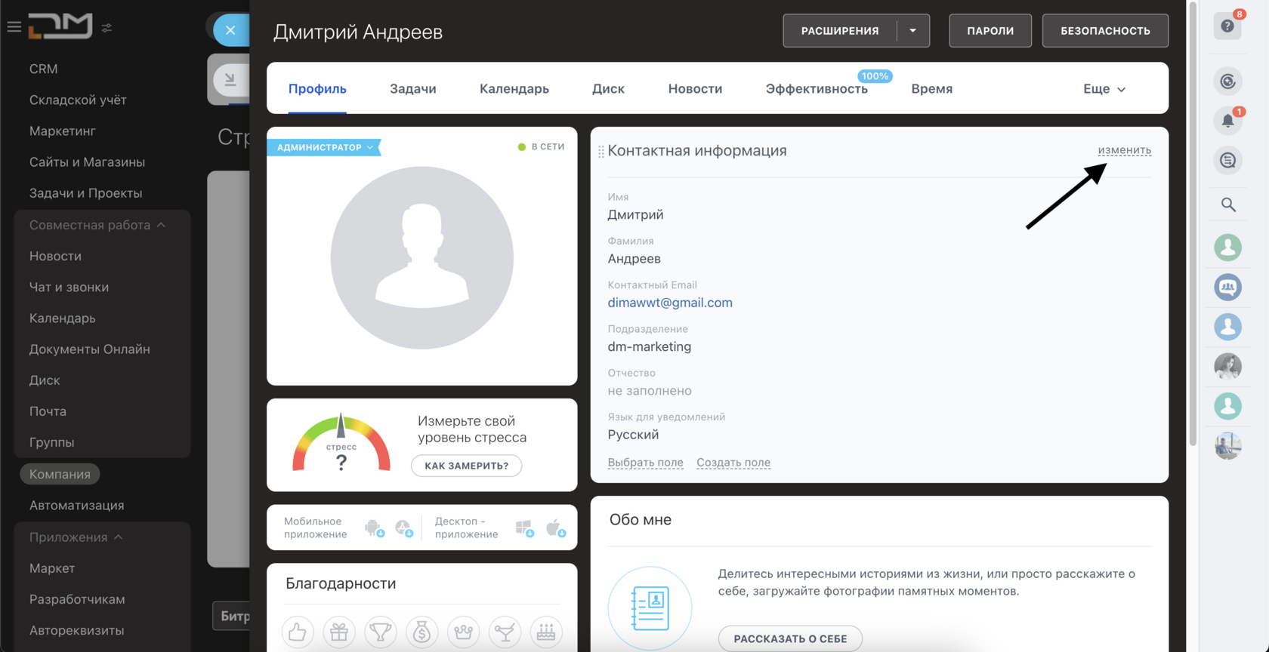Switch to the Задачи tab
Viewport: 1269px width, 652px height.
coord(413,89)
